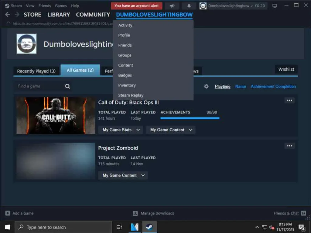Open the Steam taskbar icon

pyautogui.click(x=149, y=227)
